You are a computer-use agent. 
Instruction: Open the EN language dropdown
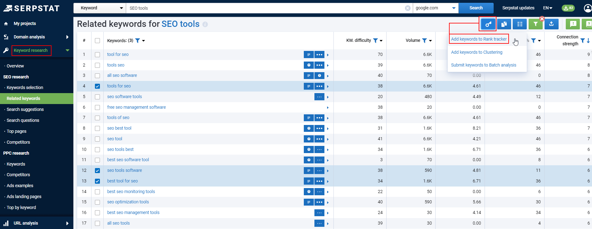pyautogui.click(x=548, y=8)
